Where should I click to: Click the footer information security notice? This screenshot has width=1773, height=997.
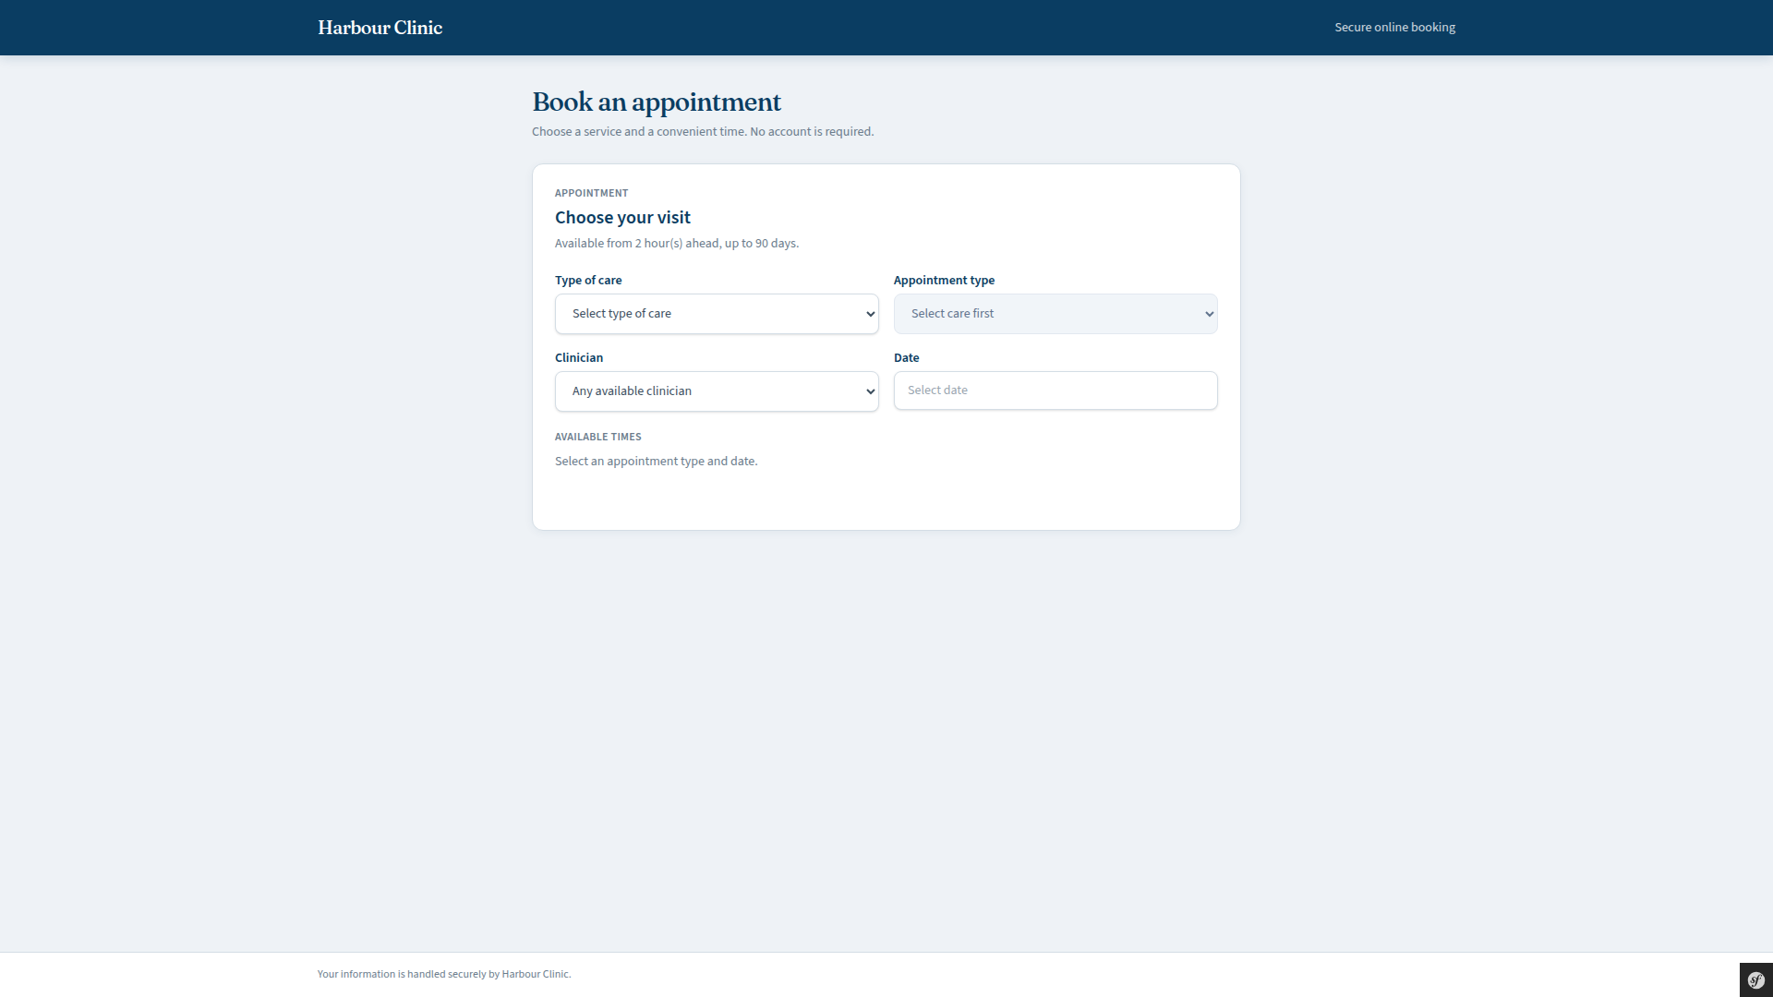444,974
